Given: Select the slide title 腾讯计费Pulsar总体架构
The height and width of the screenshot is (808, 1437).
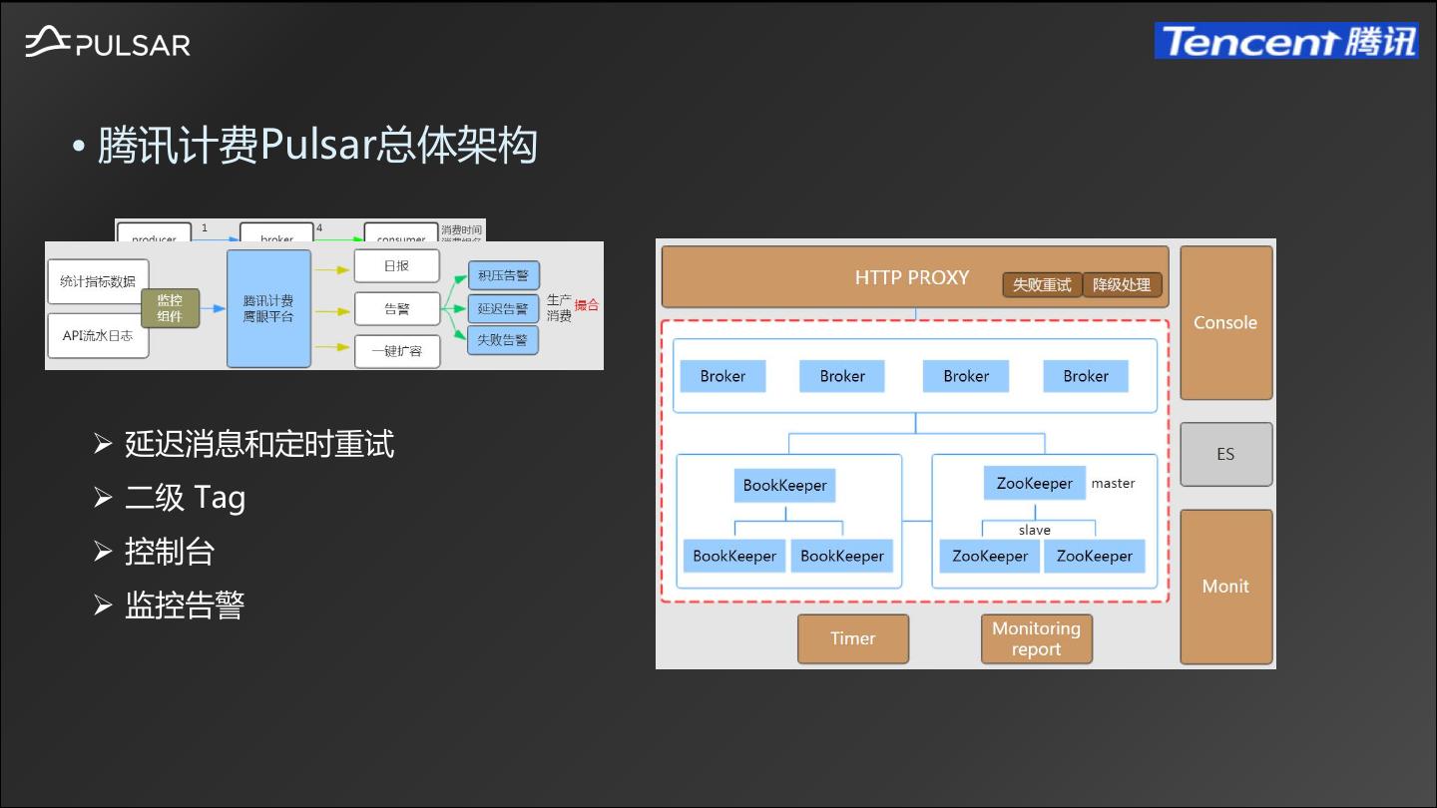Looking at the screenshot, I should pos(317,145).
